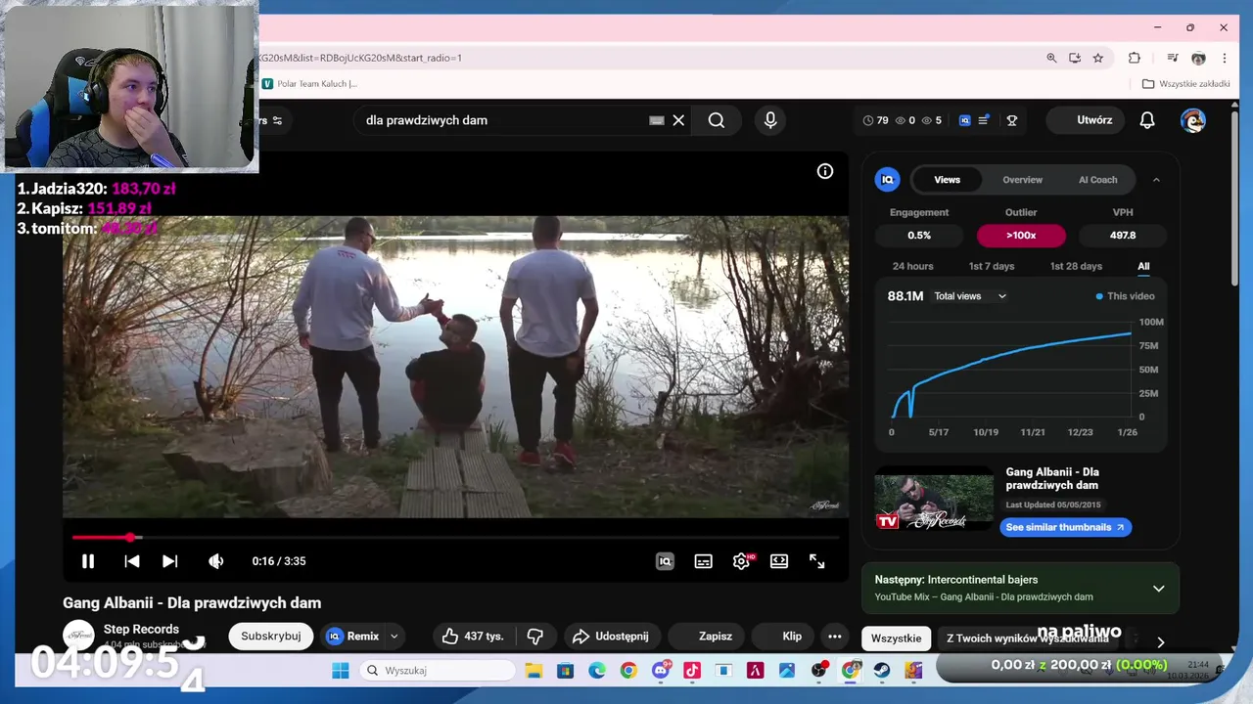Click the magnifier search button
The width and height of the screenshot is (1253, 704).
(x=717, y=120)
